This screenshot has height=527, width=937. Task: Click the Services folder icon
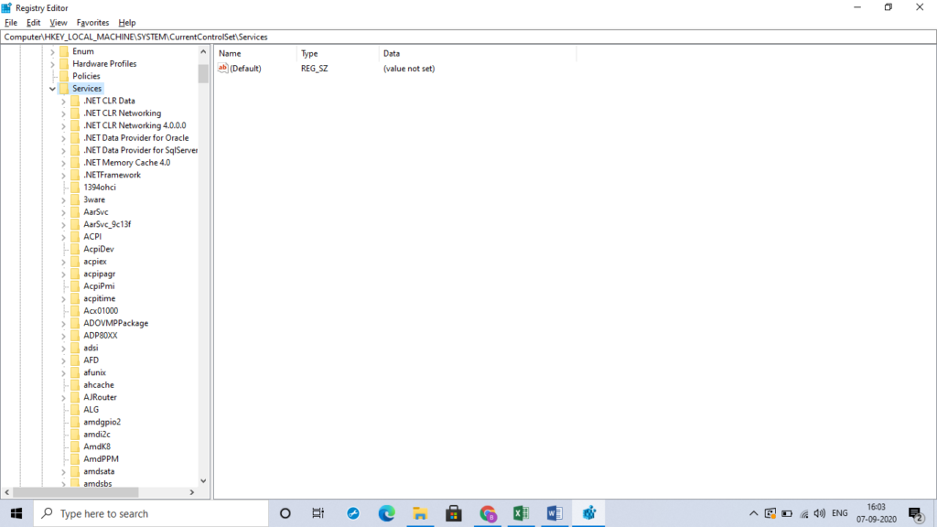point(64,89)
